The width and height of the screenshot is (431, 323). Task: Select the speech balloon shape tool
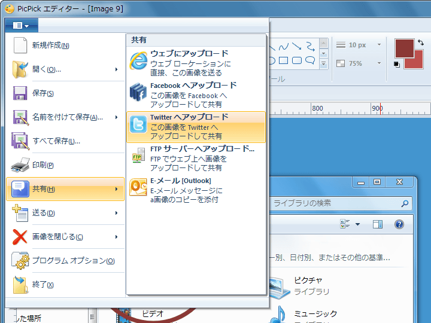tap(310, 60)
